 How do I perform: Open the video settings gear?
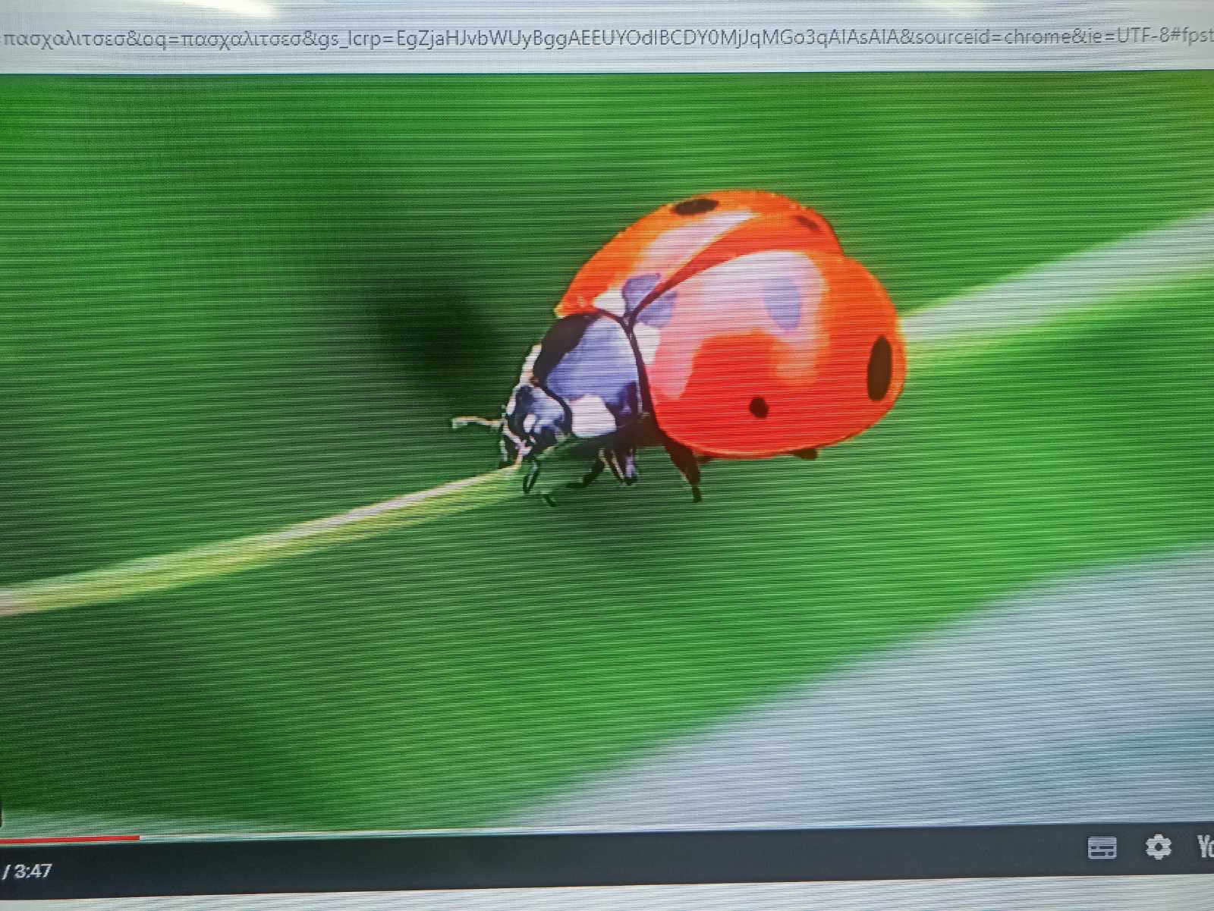(1157, 847)
